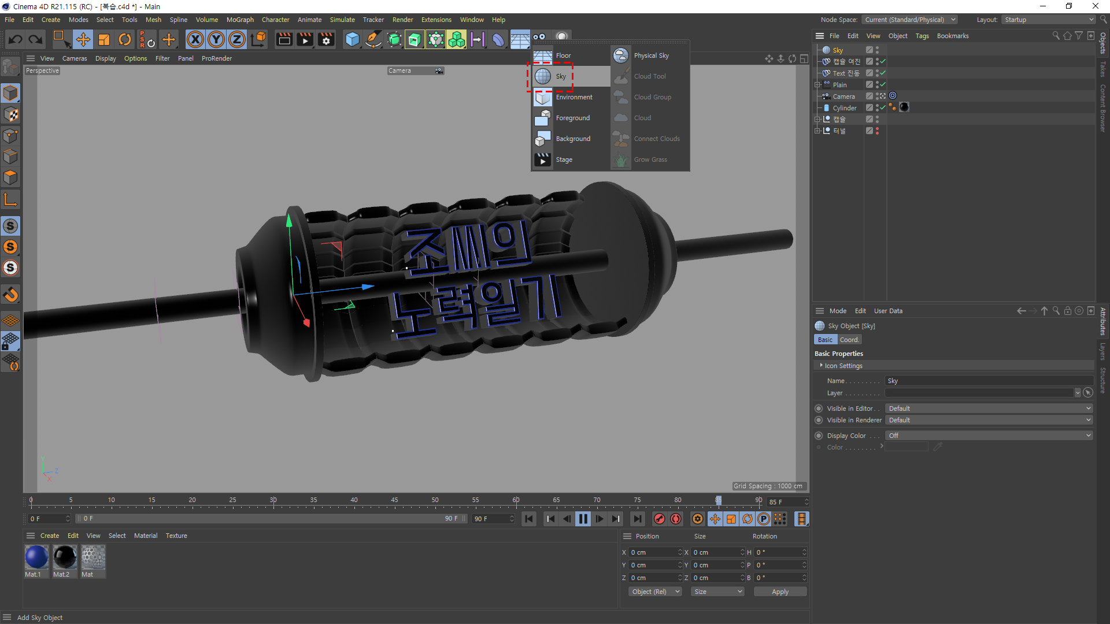Open the MoGraph menu
The height and width of the screenshot is (624, 1110).
[x=240, y=20]
